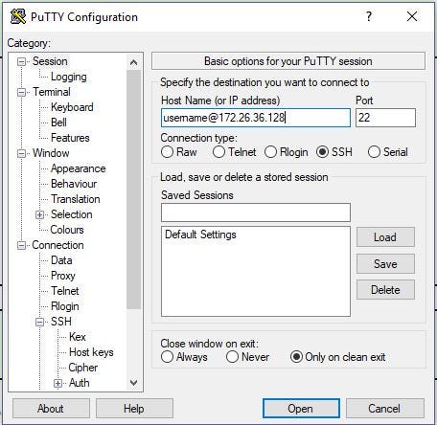Collapse the Terminal tree node

pos(21,92)
